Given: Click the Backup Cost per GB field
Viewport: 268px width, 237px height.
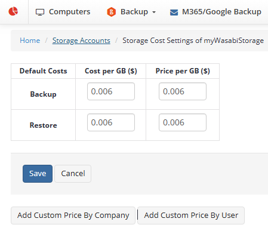Looking at the screenshot, I should (x=111, y=91).
